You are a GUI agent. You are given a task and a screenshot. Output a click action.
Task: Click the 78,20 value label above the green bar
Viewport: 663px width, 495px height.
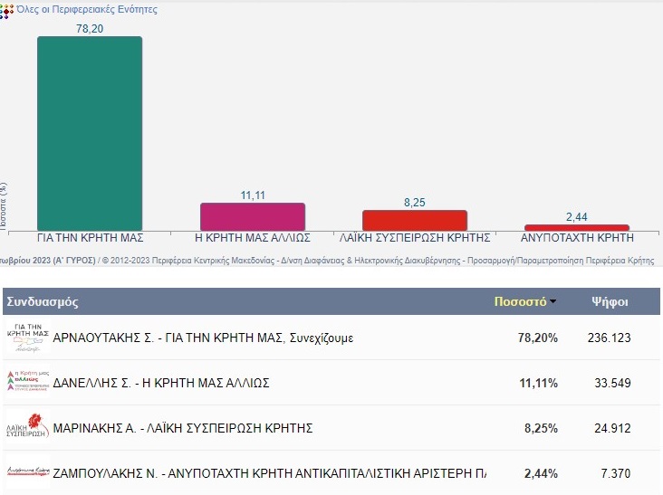pos(89,28)
